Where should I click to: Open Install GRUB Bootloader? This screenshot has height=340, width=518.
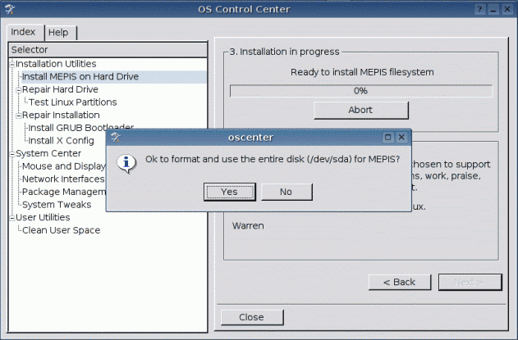(x=81, y=128)
